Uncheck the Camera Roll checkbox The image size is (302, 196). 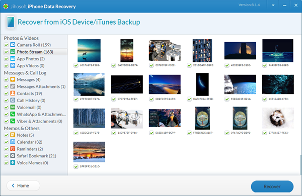tap(6, 45)
